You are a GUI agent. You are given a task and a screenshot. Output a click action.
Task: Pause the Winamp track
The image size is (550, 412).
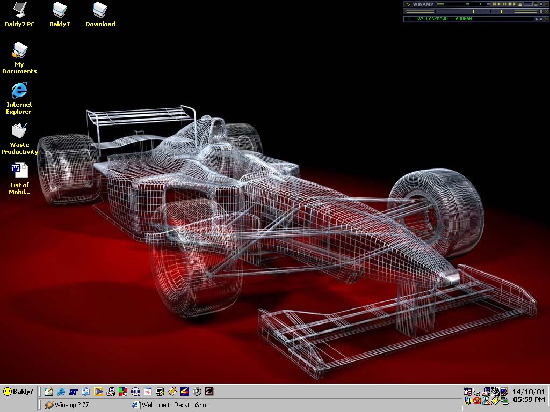point(504,4)
